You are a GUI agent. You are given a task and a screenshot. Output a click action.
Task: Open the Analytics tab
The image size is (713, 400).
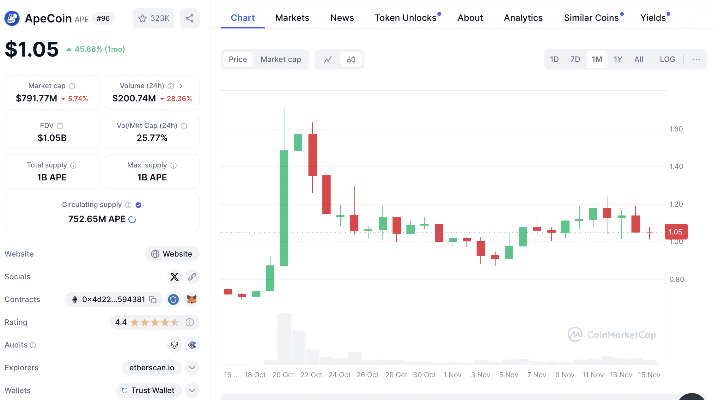tap(523, 18)
